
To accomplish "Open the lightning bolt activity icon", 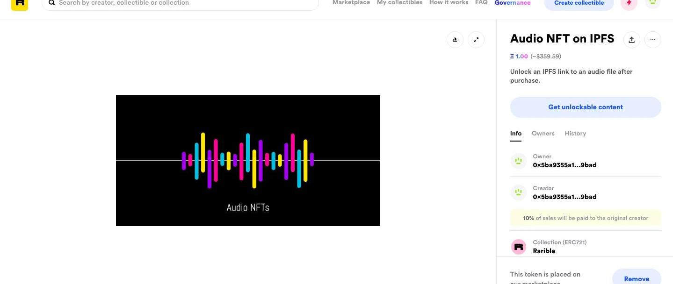I will pos(629,3).
